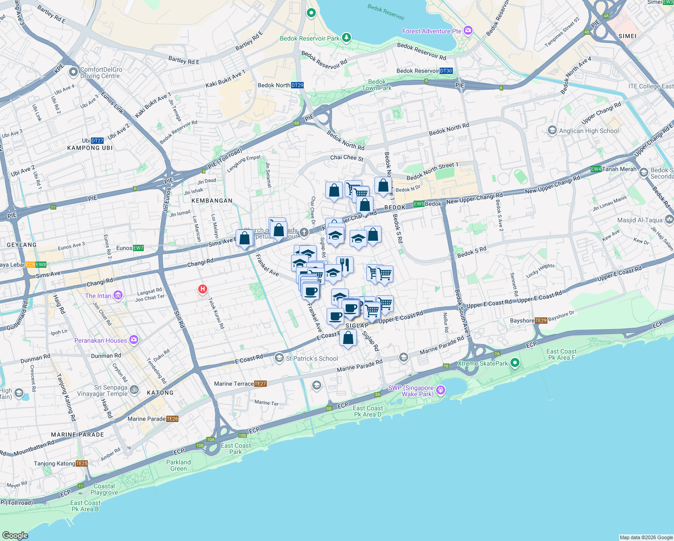Select the fork and knife restaurant marker
674x541 pixels.
(x=345, y=265)
